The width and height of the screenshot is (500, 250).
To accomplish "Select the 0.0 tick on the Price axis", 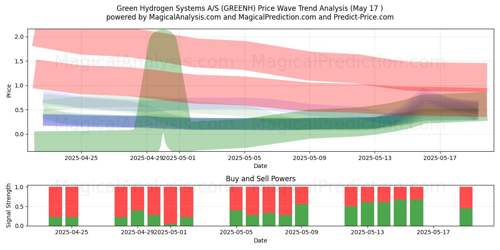I will [x=20, y=134].
